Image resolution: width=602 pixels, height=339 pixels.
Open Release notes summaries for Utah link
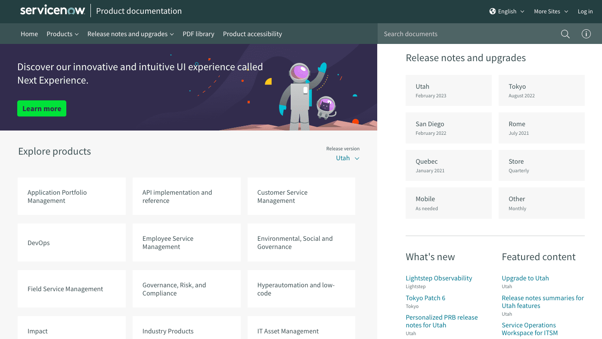pos(543,302)
